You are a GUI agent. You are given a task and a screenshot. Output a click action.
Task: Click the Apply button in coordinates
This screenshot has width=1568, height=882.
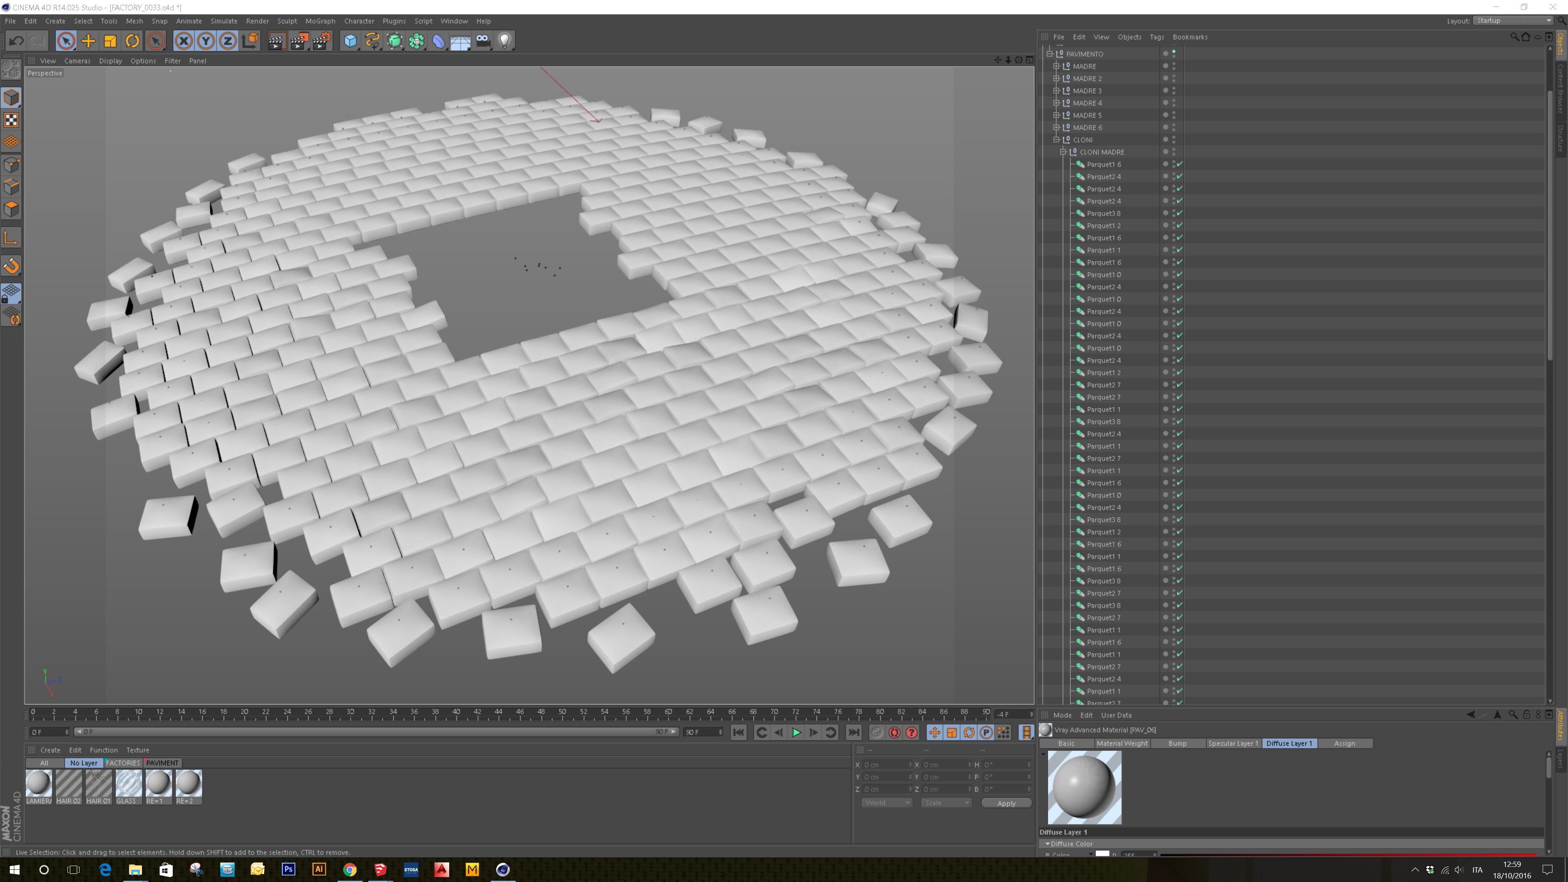tap(1006, 803)
